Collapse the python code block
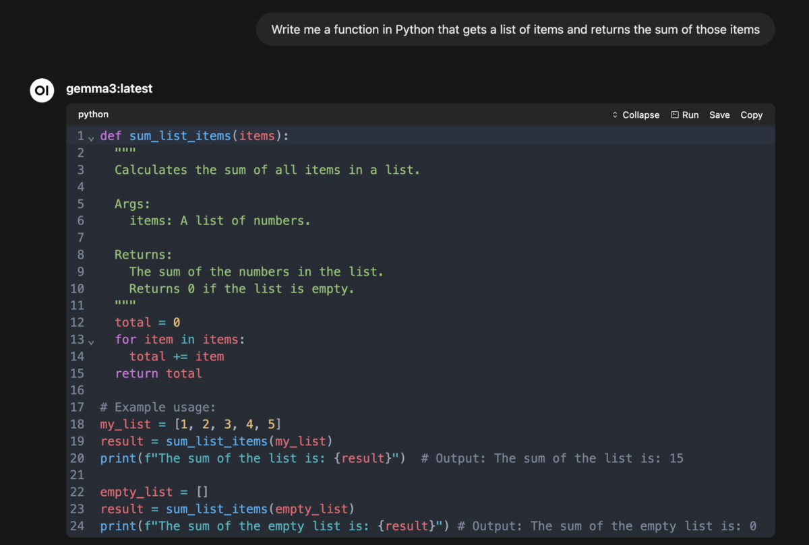809x545 pixels. (635, 115)
